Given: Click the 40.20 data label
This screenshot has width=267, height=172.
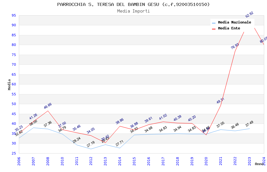Looking at the screenshot, I should click(192, 118).
